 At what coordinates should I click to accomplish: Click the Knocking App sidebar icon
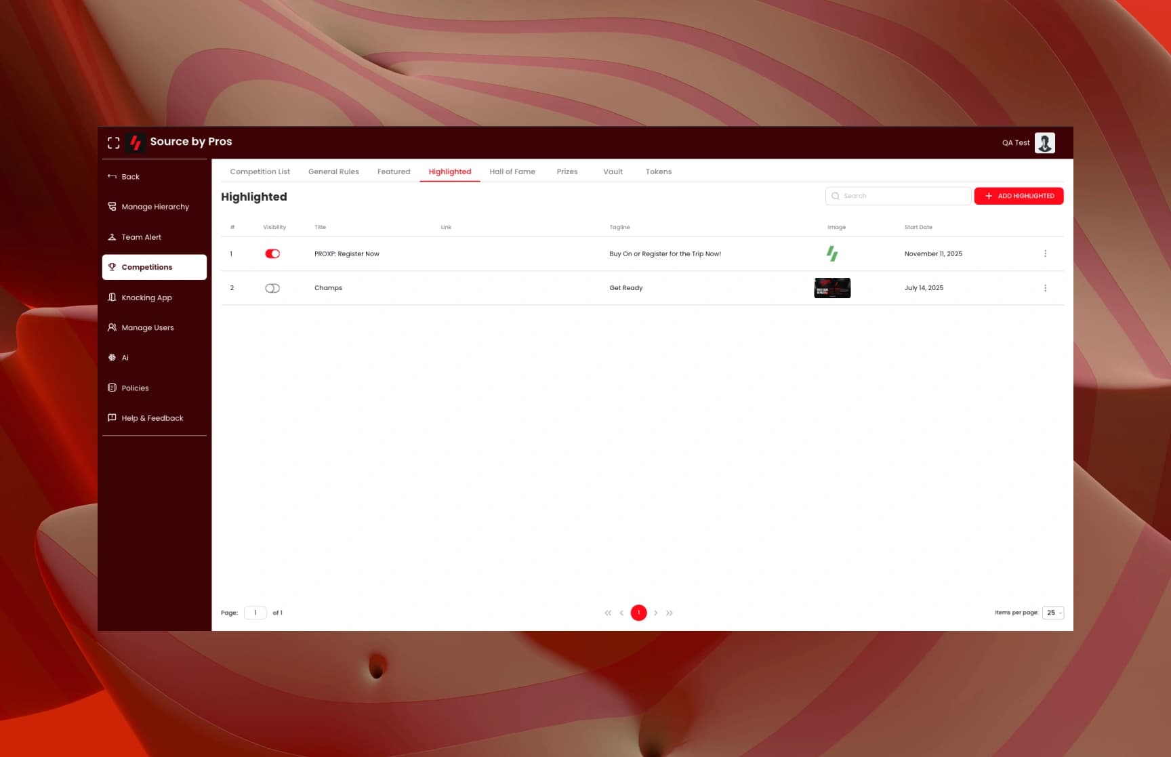click(x=112, y=298)
